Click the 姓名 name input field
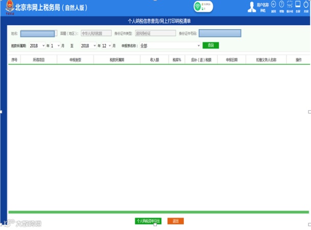The width and height of the screenshot is (311, 230). coord(38,34)
